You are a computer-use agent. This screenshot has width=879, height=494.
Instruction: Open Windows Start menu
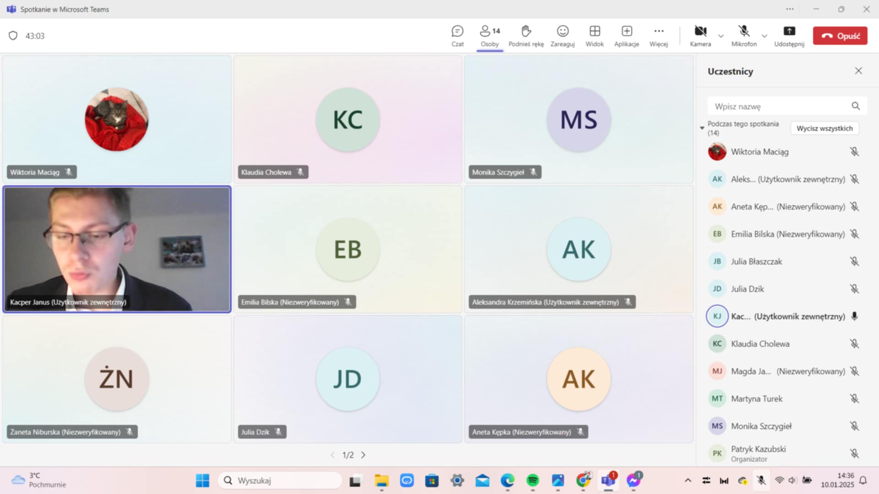[x=202, y=481]
